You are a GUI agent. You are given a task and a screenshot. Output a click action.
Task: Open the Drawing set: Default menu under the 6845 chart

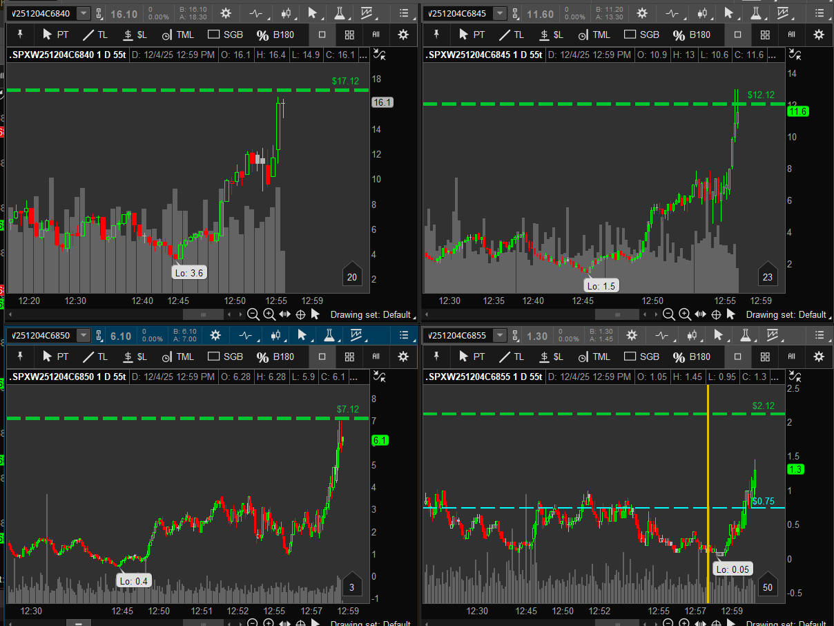(x=786, y=314)
